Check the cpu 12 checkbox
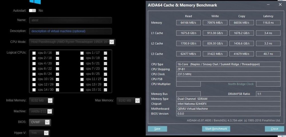The image size is (286, 137). [x=34, y=85]
